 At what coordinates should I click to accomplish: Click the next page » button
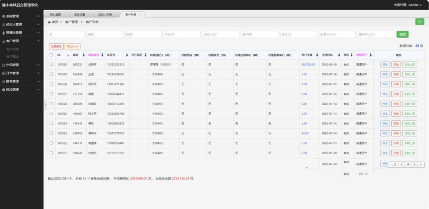point(421,164)
